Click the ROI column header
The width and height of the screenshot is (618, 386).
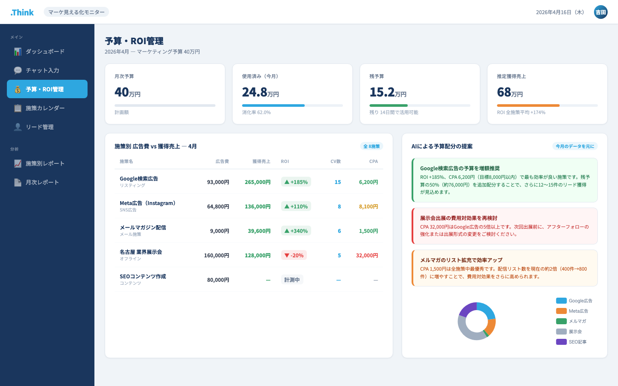tap(285, 161)
